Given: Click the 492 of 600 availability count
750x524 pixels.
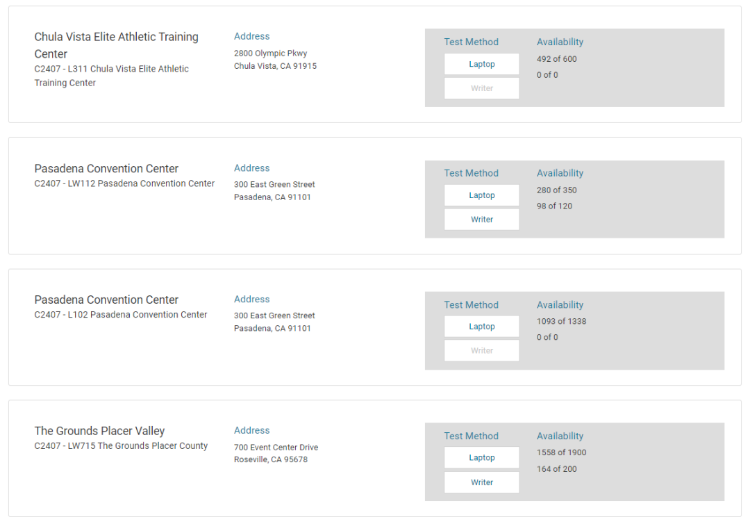Looking at the screenshot, I should point(556,59).
